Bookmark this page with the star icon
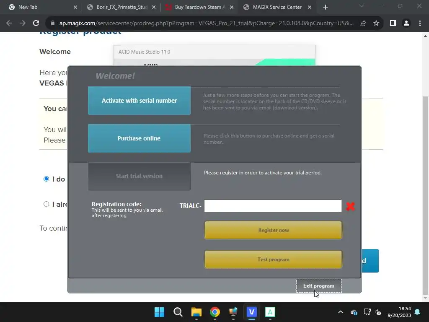The height and width of the screenshot is (322, 429). click(x=376, y=23)
